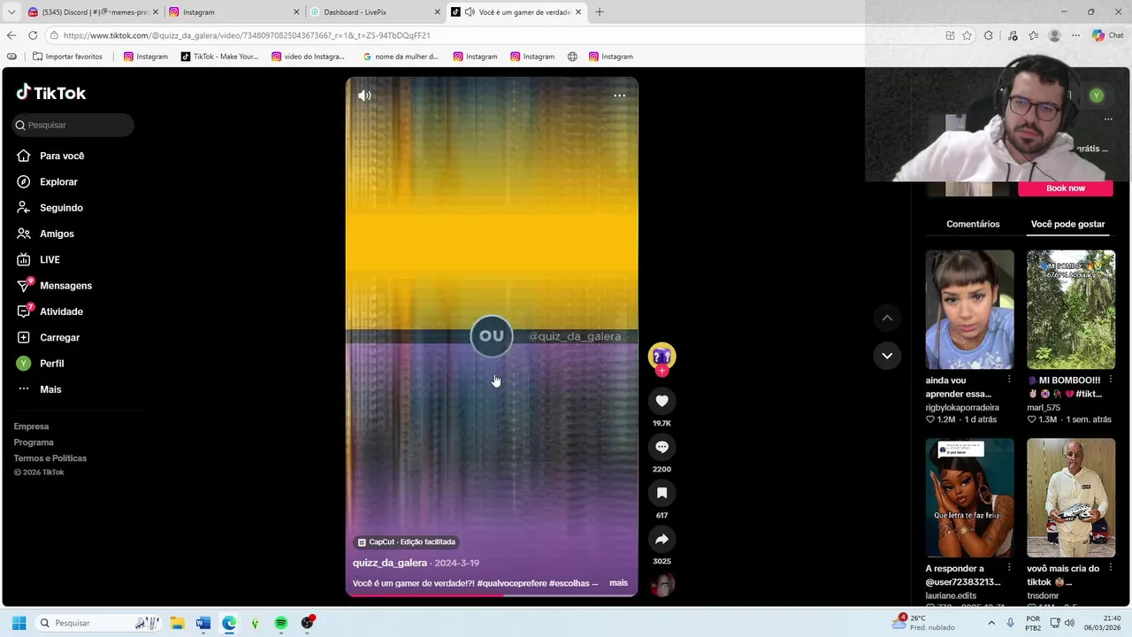Mute the TikTok video sound
This screenshot has width=1132, height=637.
coord(364,96)
